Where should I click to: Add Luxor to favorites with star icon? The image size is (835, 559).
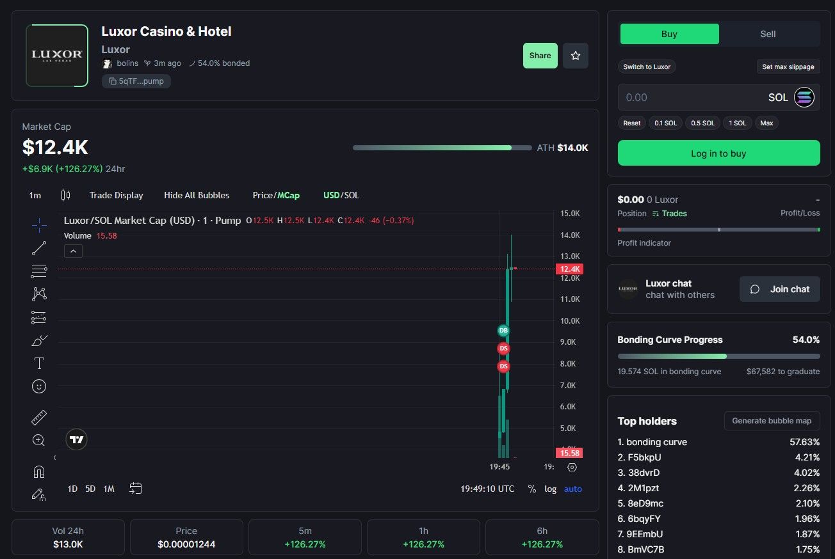click(575, 56)
